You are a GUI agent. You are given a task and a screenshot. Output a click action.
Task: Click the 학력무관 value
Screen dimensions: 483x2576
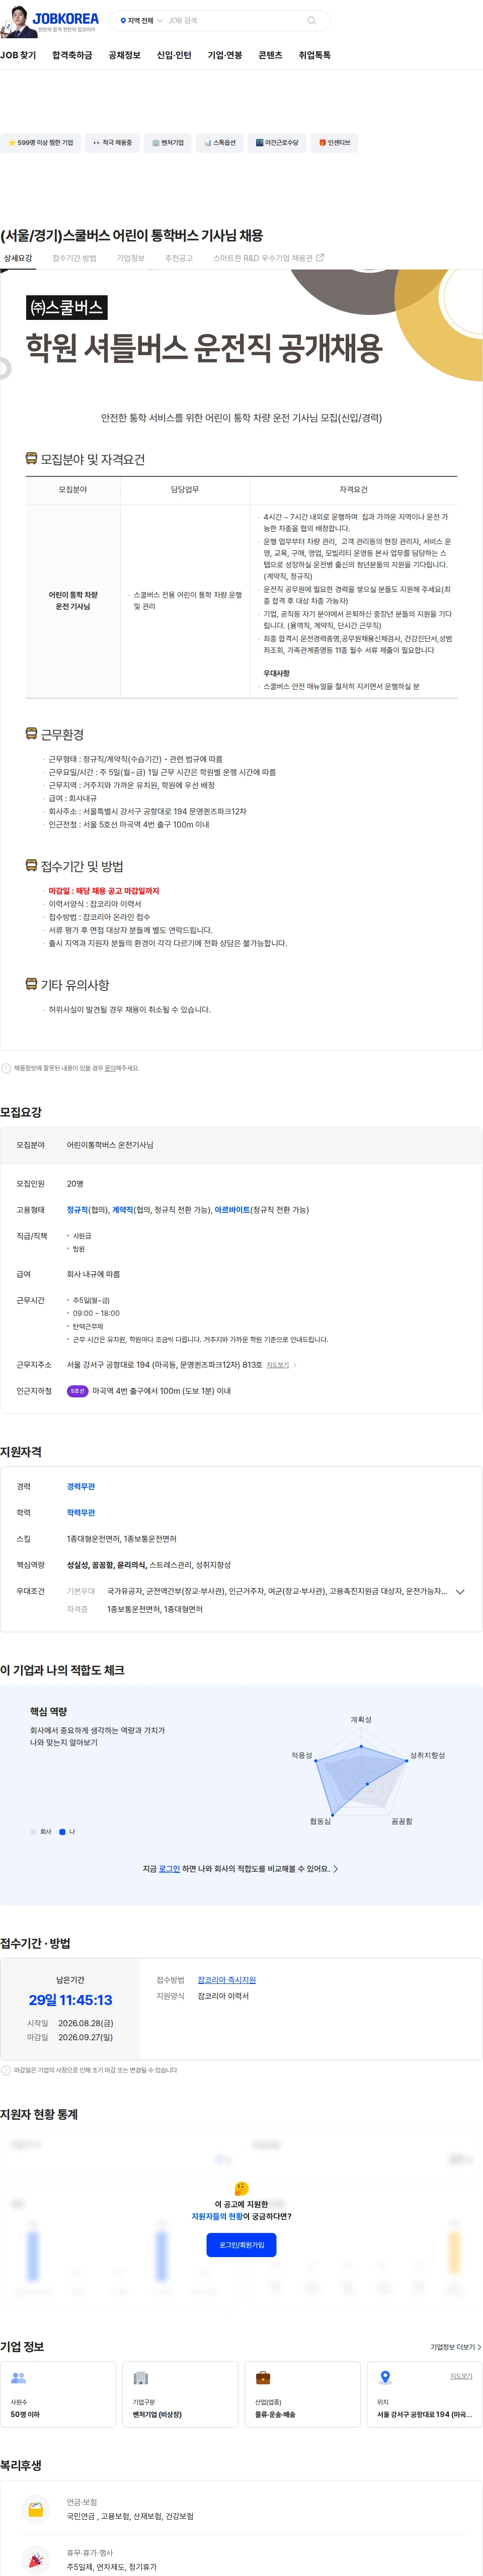point(81,1513)
